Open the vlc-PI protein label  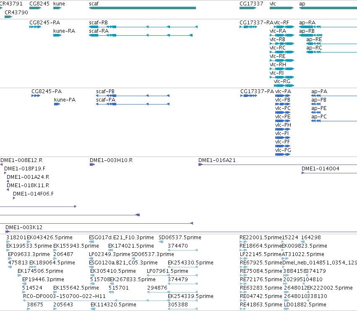282,133
